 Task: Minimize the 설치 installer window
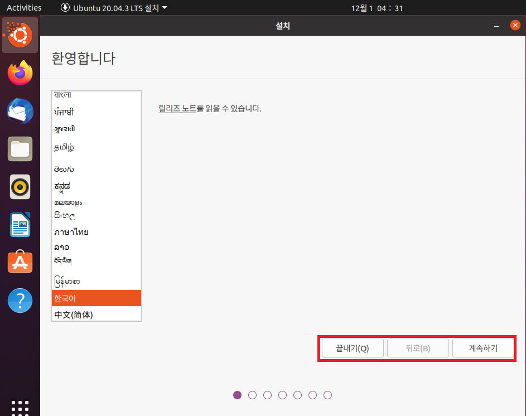click(496, 26)
